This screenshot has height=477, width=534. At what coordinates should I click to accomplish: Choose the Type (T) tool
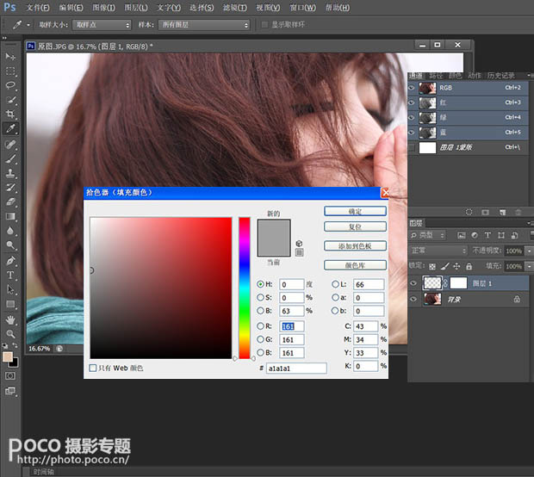coord(11,276)
